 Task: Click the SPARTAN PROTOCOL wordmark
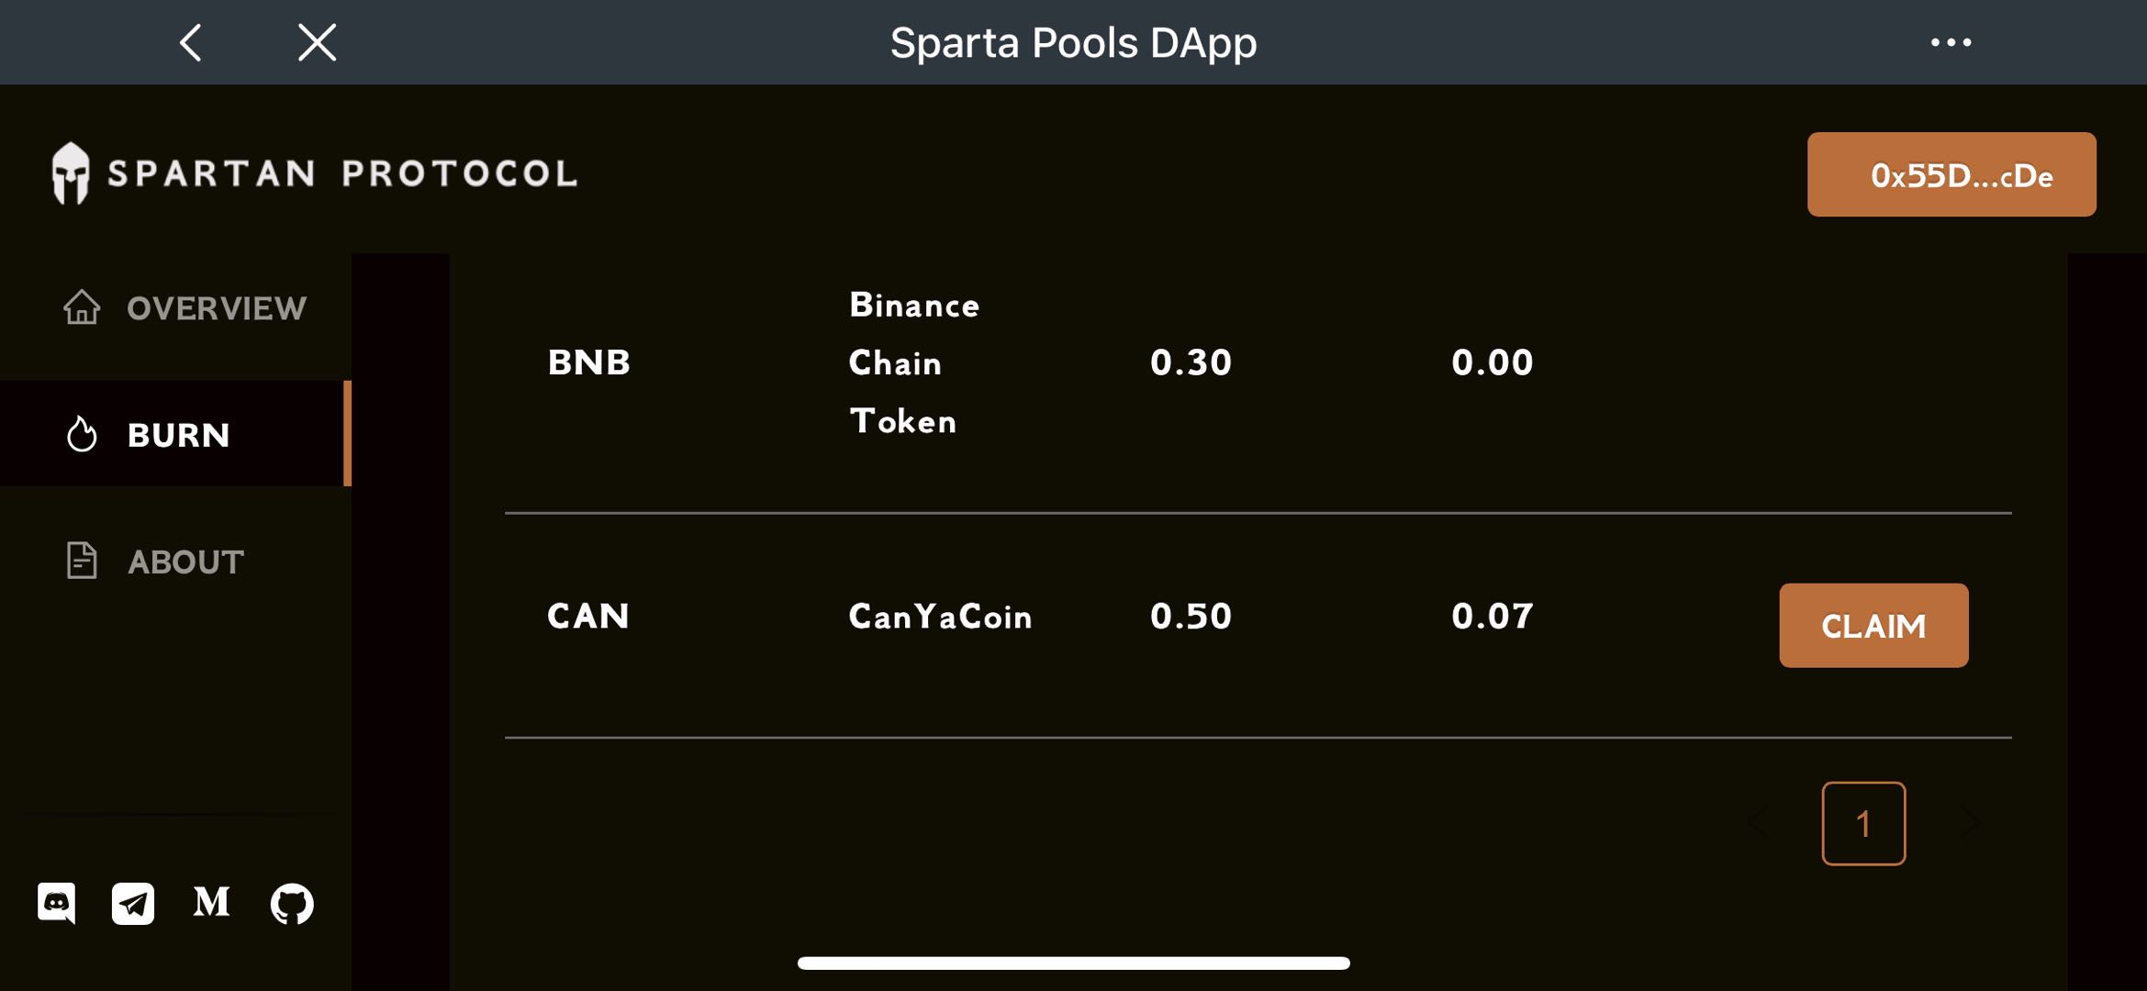[x=342, y=173]
